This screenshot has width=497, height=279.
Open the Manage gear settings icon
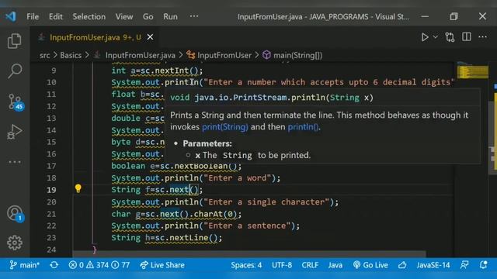15,243
